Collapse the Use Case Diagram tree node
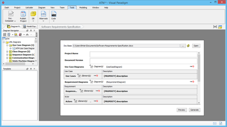This screenshot has height=127, width=227. click(7, 45)
